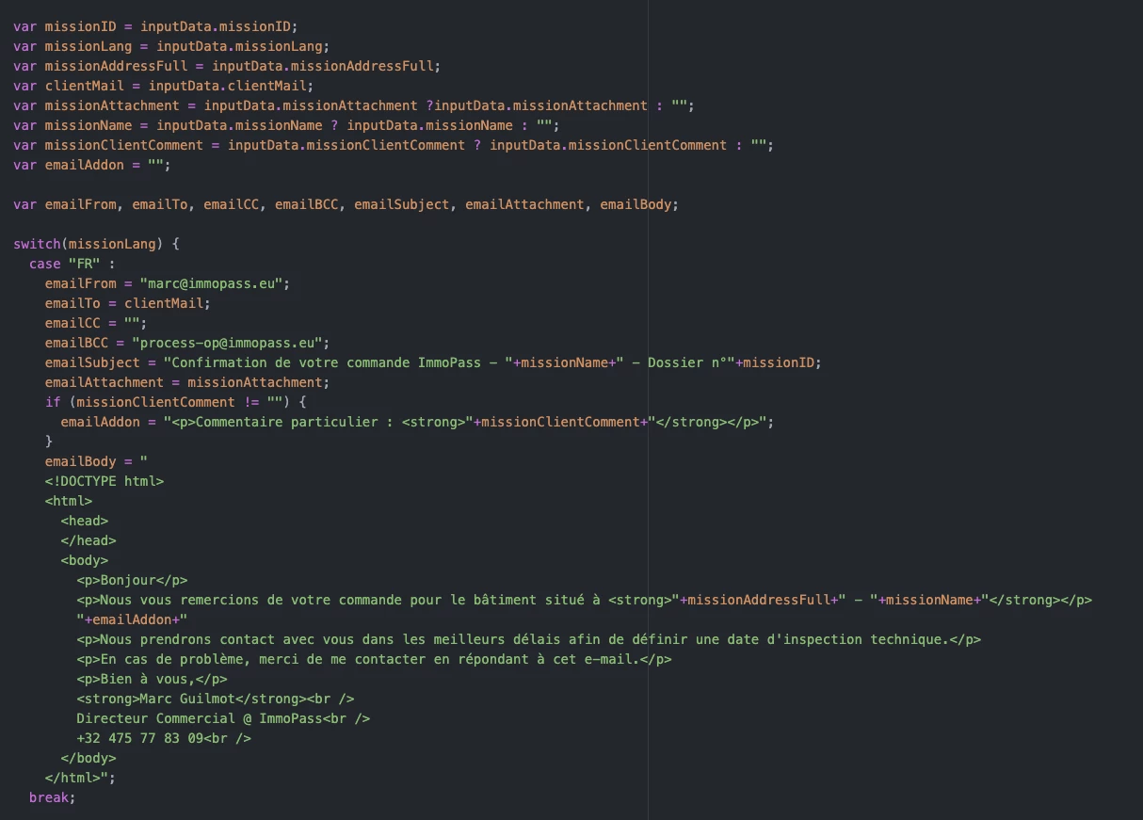Viewport: 1143px width, 820px height.
Task: Click the missionAddressFull variable declaration
Action: point(116,66)
